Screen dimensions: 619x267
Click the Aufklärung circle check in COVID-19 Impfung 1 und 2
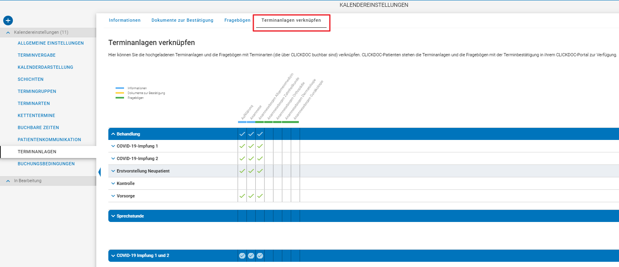point(242,256)
